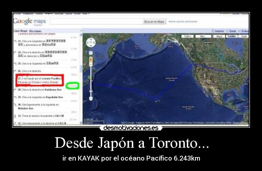Switch to 'Earth' view

(x=244, y=36)
